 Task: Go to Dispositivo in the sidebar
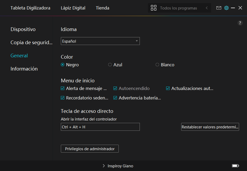pos(23,29)
